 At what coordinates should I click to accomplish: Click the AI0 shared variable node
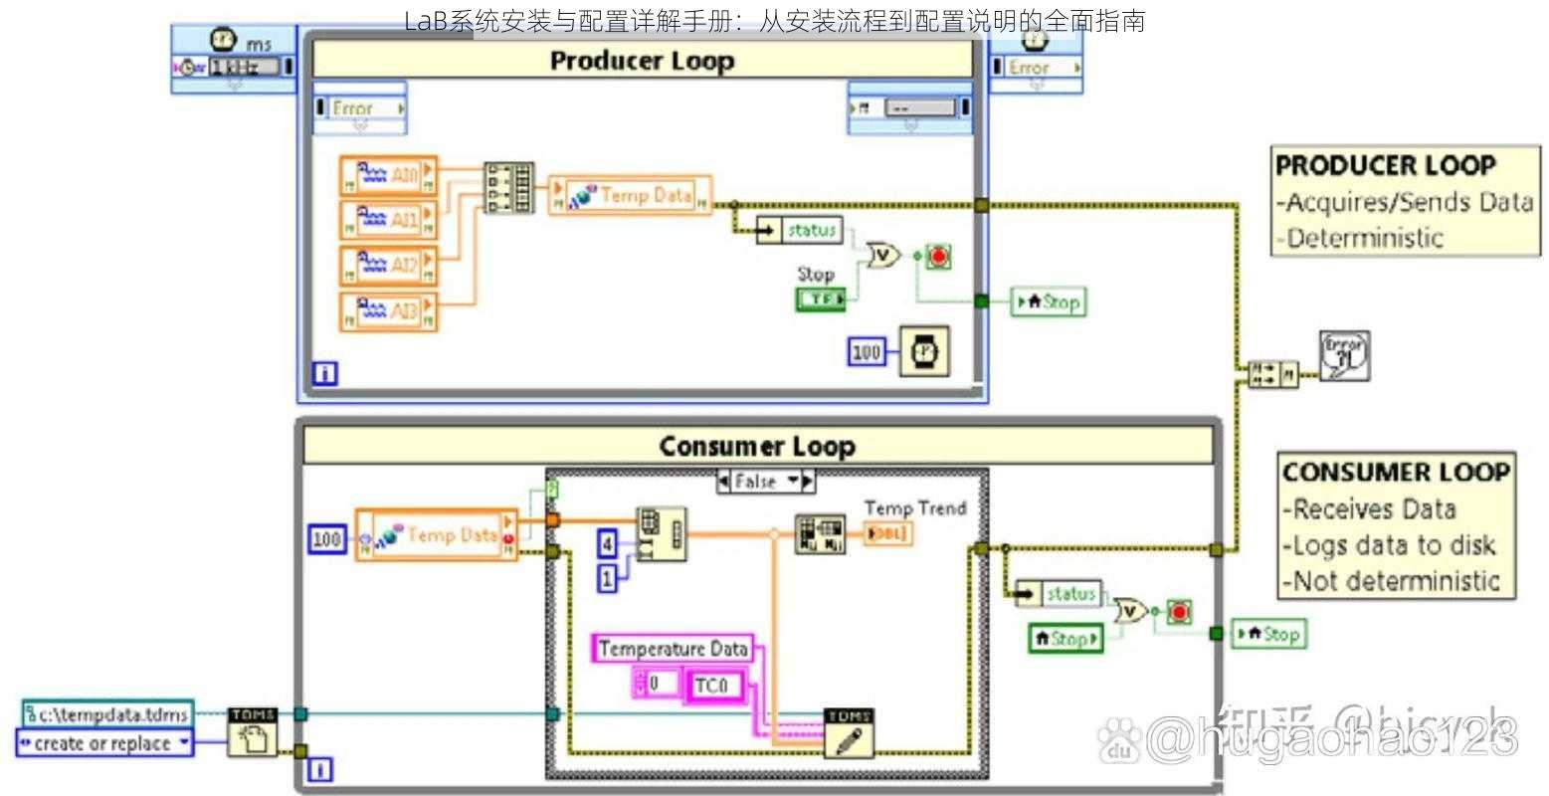tap(389, 175)
